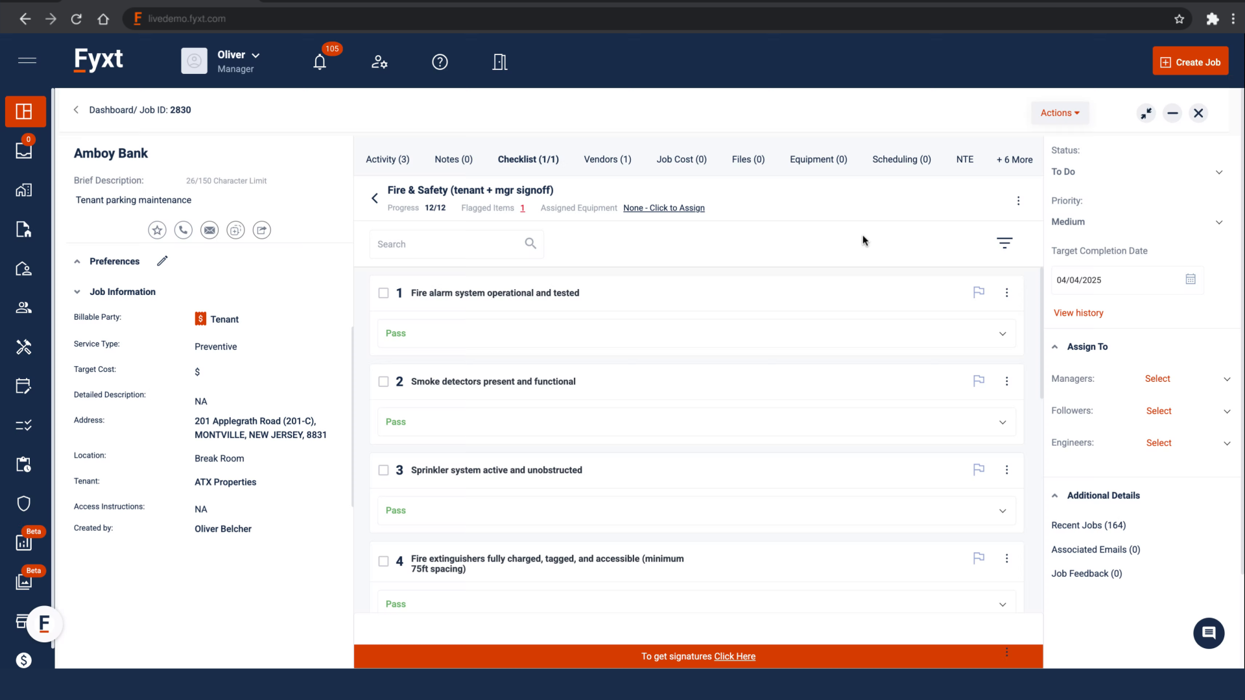The height and width of the screenshot is (700, 1245).
Task: Open the Job Cost (0) tab
Action: click(681, 159)
